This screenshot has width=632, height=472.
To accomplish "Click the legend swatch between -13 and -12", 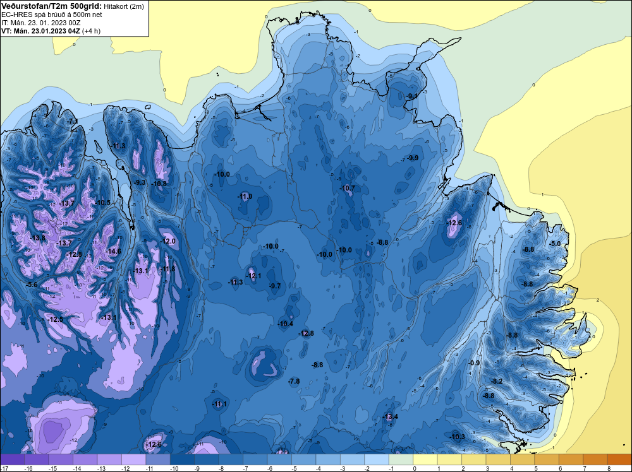I will click(109, 459).
